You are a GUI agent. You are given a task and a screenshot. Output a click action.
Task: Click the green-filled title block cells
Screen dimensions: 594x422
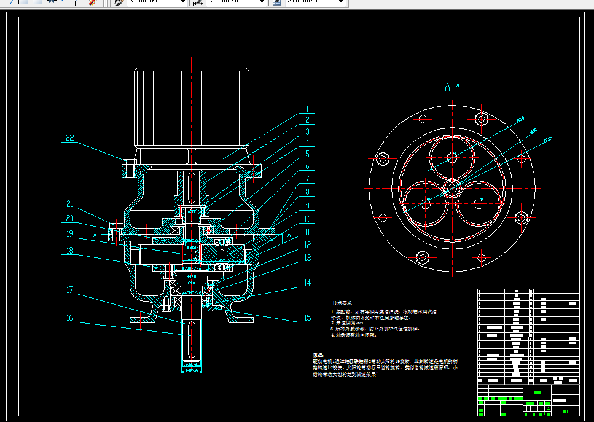coord(514,405)
